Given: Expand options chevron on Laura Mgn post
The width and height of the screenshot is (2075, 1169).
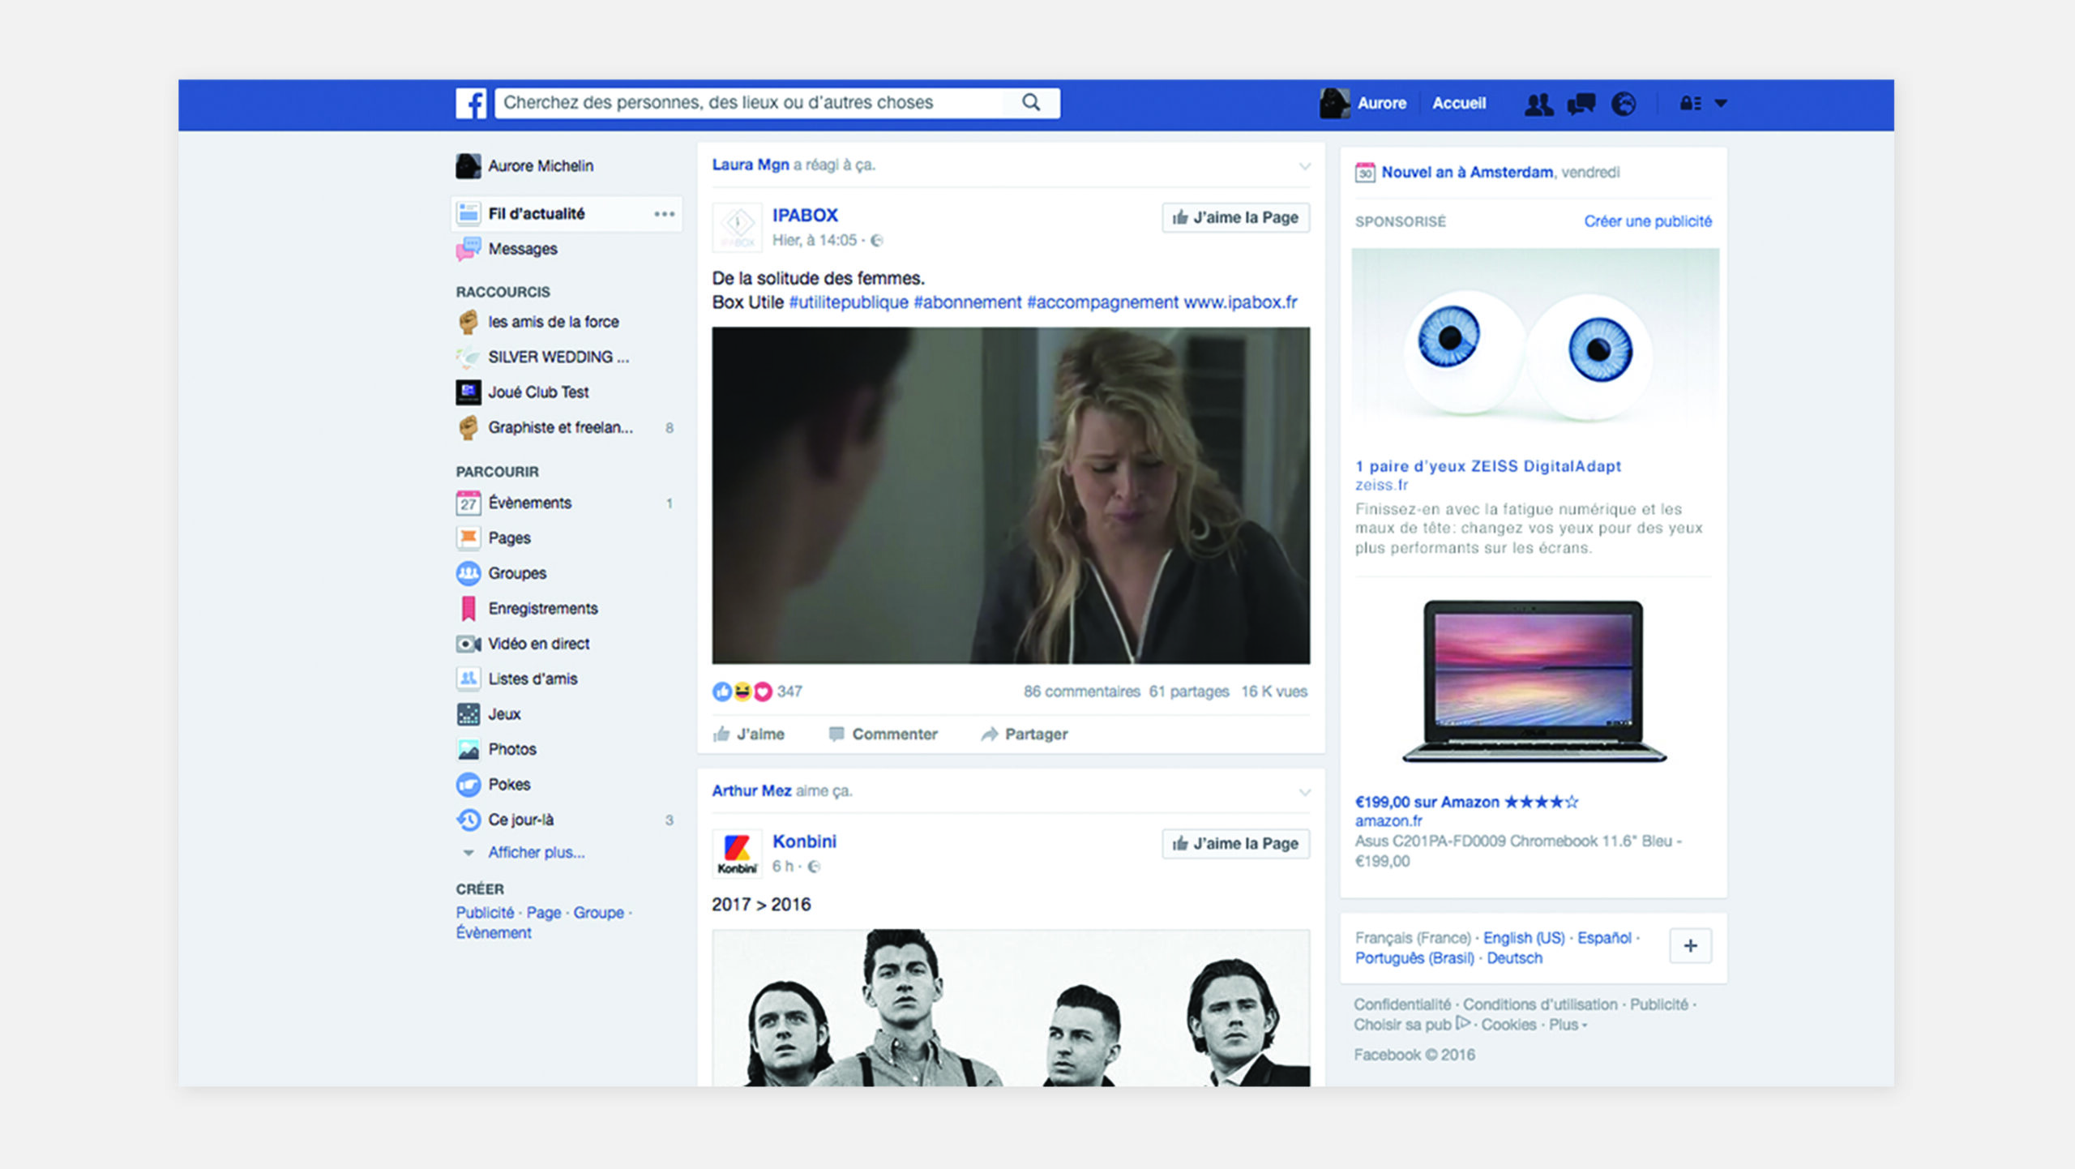Looking at the screenshot, I should tap(1304, 166).
